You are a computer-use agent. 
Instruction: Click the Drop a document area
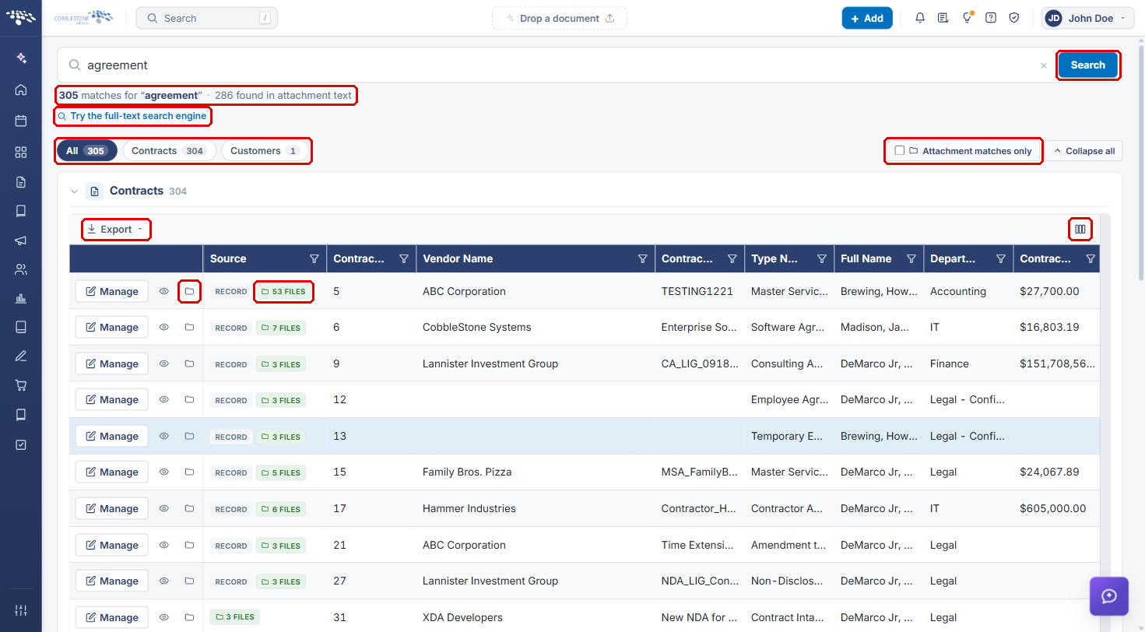click(560, 19)
